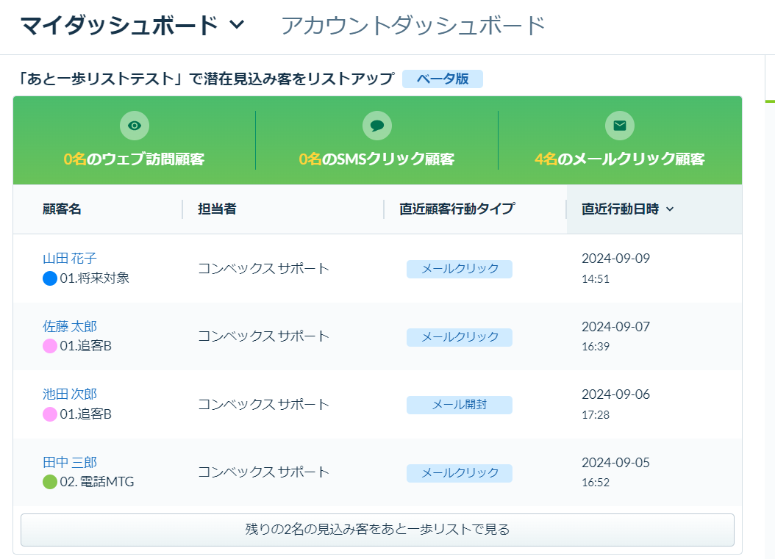Open customer 佐藤 太郎
Image resolution: width=775 pixels, height=559 pixels.
coord(70,326)
